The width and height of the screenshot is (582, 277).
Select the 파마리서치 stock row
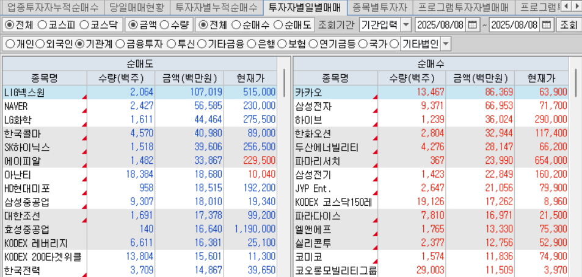tap(431, 161)
